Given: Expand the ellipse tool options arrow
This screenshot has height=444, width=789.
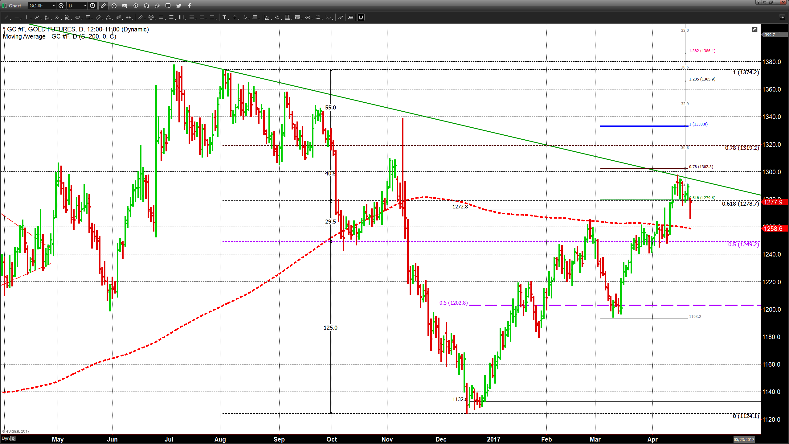Looking at the screenshot, I should pyautogui.click(x=82, y=19).
